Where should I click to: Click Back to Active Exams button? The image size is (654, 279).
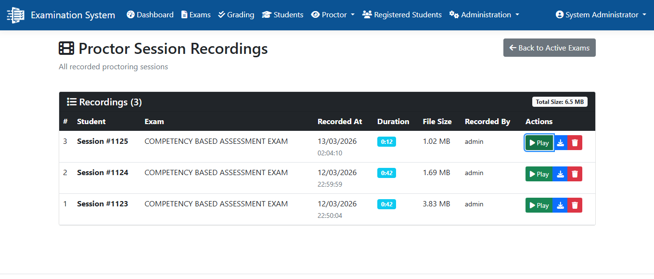[550, 48]
